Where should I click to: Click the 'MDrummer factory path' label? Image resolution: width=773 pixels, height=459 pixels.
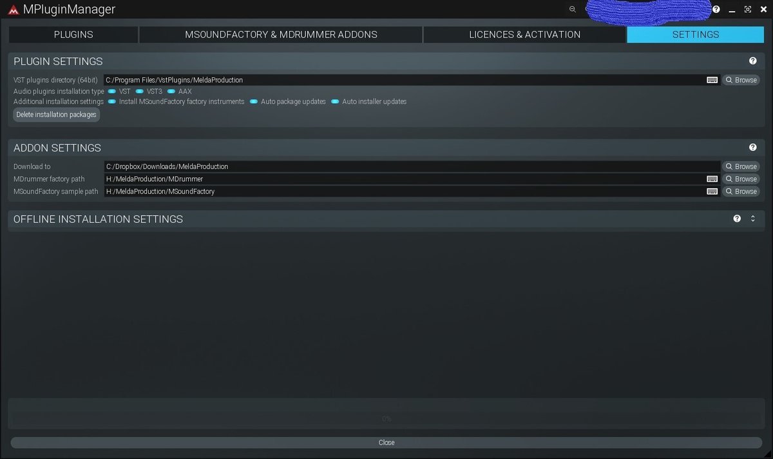coord(49,179)
